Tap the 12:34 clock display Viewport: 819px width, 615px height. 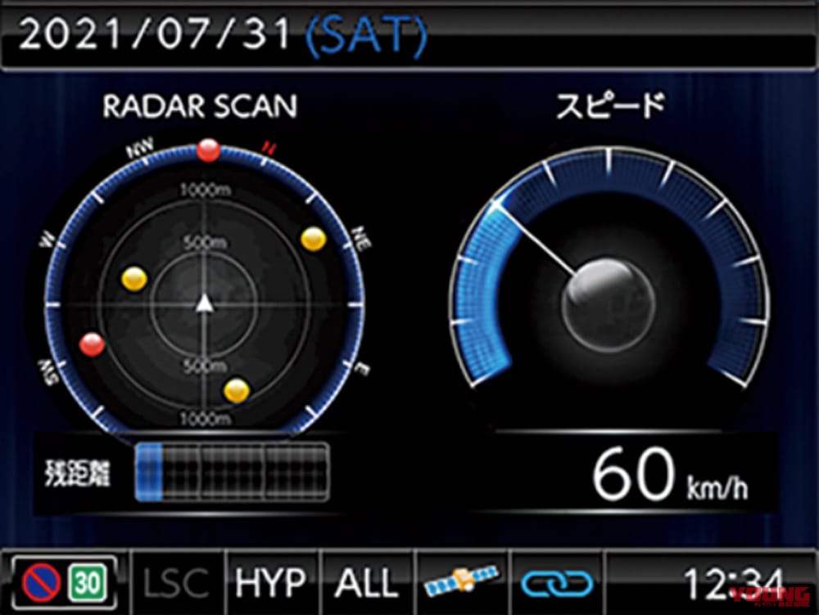click(726, 583)
